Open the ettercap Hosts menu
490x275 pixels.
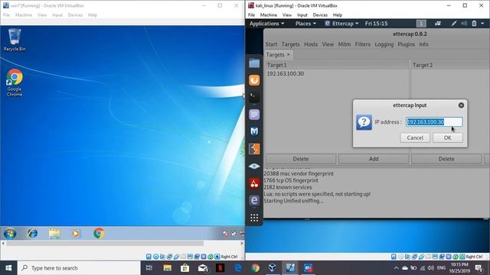311,44
